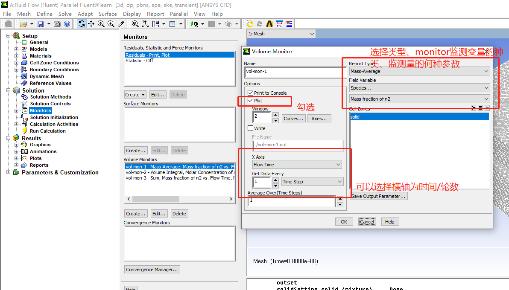
Task: Click the yellow arrows S sync icon
Action: [250, 23]
